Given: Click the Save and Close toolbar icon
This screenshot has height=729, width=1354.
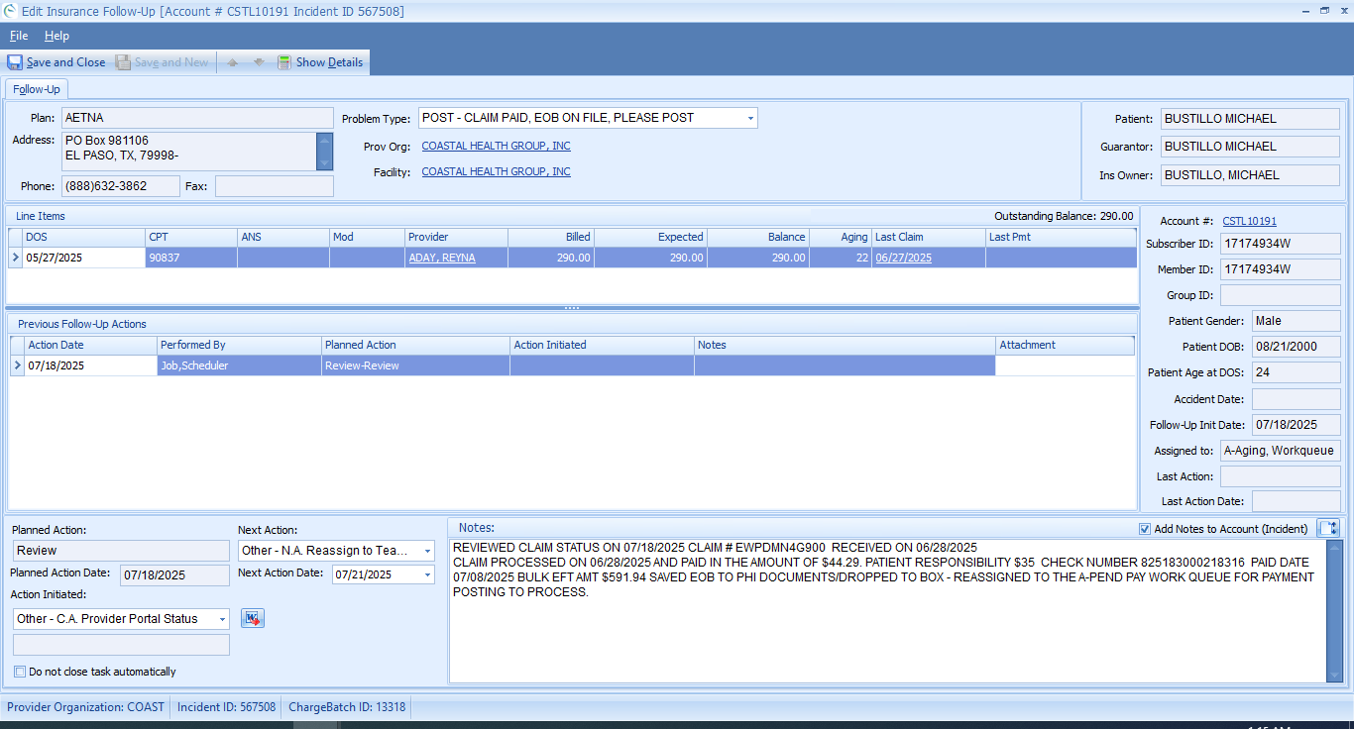Looking at the screenshot, I should coord(15,62).
